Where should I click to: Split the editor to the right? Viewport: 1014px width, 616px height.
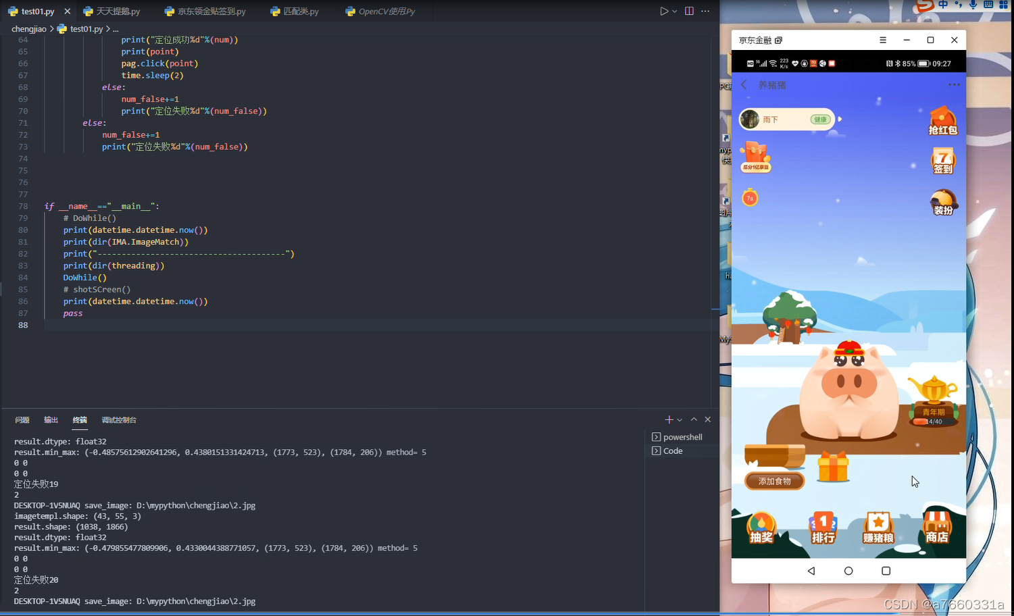[x=689, y=11]
